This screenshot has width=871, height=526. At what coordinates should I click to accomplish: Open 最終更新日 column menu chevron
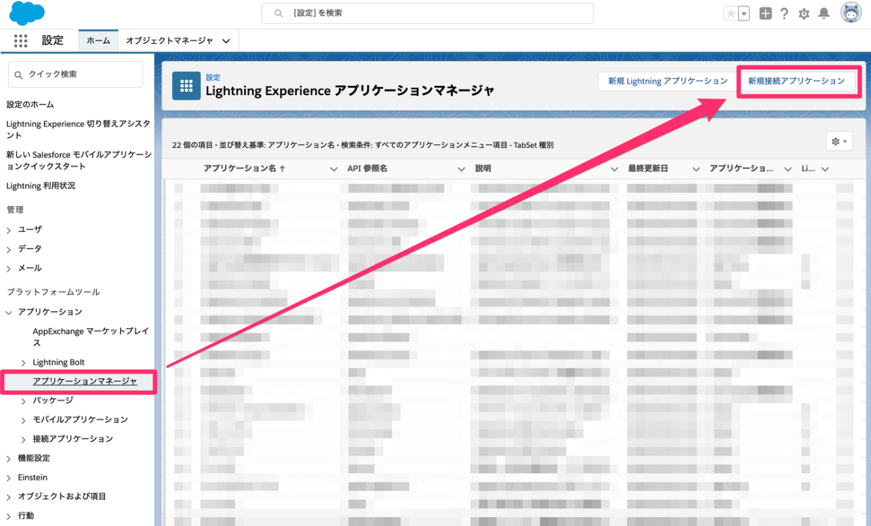click(x=696, y=170)
